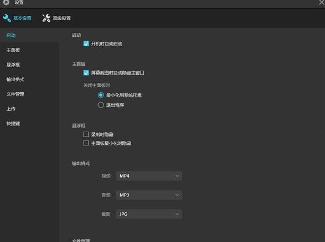
Task: Click the crossed tools icon for 高级设置
Action: [x=46, y=18]
